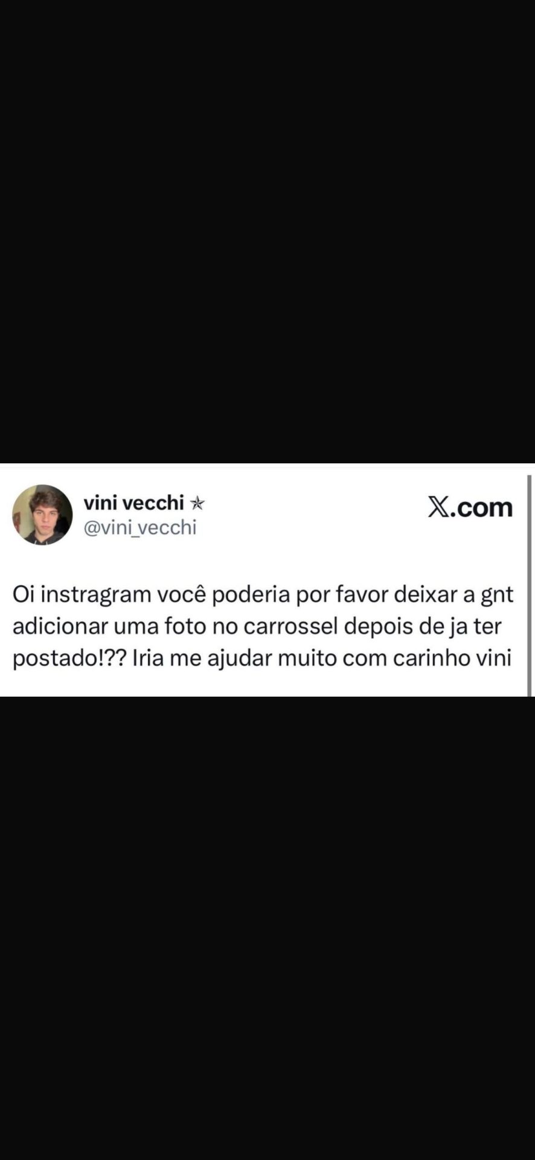Click the word ajudar in the post
Image resolution: width=535 pixels, height=1160 pixels.
239,658
